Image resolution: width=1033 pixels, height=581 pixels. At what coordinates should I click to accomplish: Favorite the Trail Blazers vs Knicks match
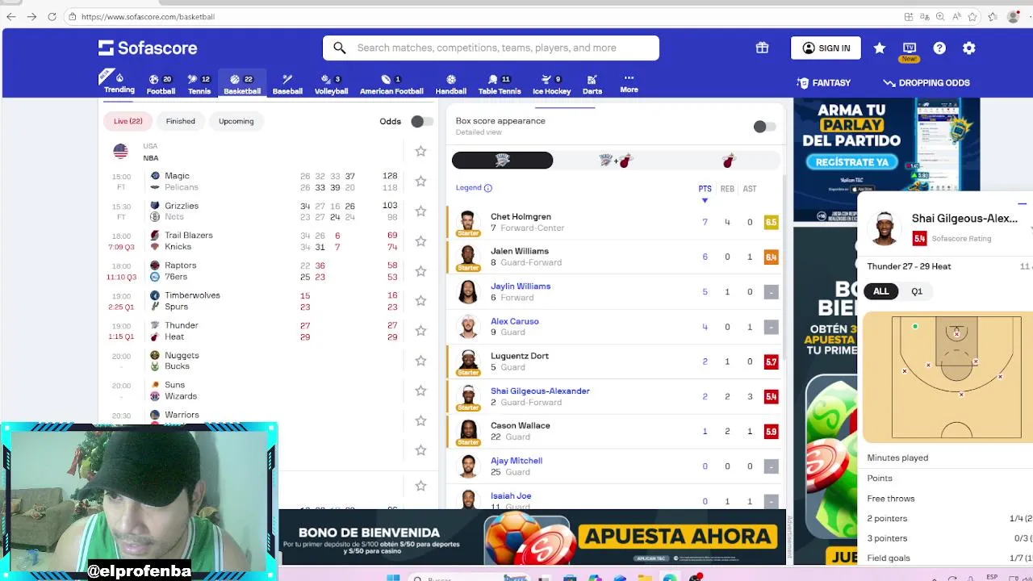tap(420, 240)
